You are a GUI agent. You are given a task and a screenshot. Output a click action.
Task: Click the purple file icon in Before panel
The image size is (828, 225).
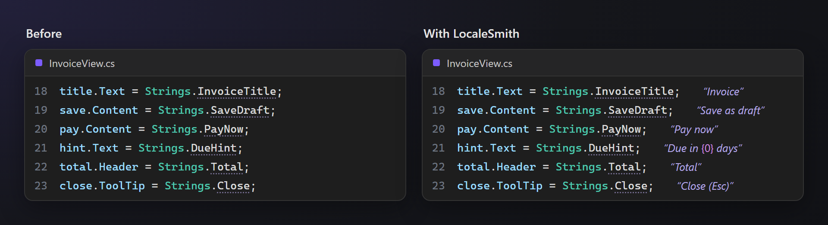[x=39, y=63]
